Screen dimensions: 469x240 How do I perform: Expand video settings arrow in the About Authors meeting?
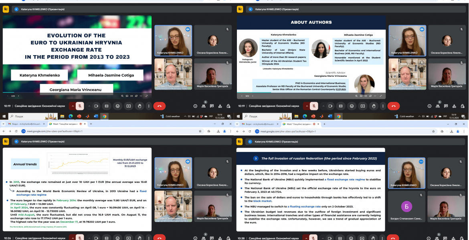[x=323, y=106]
